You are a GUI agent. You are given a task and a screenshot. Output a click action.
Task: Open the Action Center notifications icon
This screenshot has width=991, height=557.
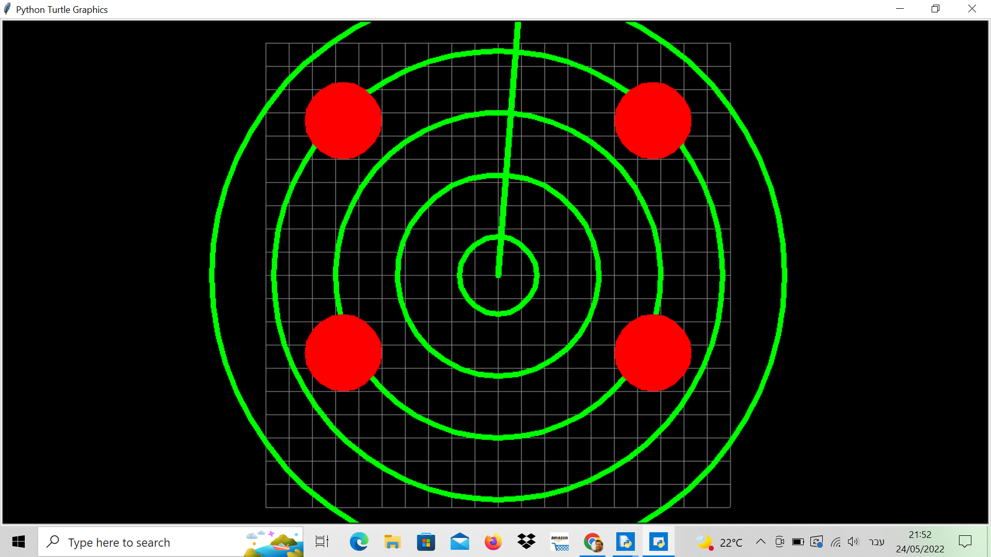[965, 542]
